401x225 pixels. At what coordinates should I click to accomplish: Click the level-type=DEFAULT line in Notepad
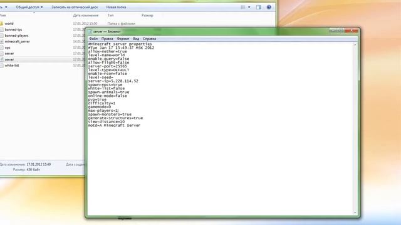[108, 70]
